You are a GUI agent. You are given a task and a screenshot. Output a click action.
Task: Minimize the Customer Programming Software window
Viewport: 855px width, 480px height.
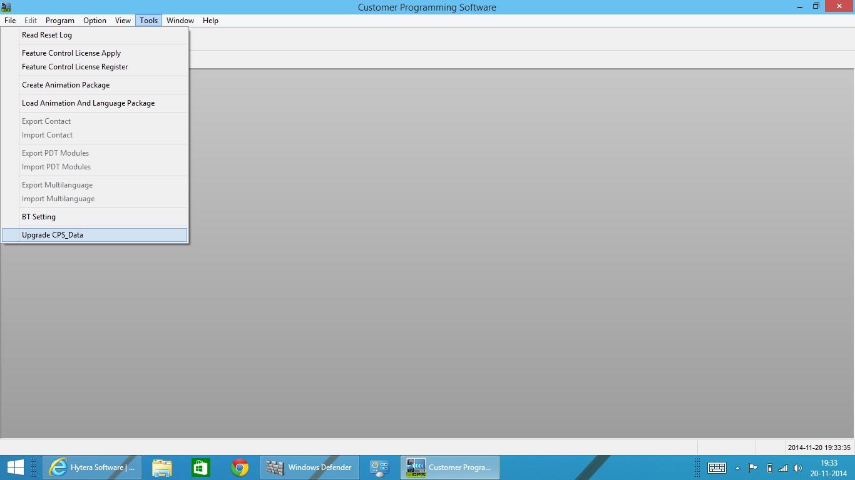(x=800, y=6)
